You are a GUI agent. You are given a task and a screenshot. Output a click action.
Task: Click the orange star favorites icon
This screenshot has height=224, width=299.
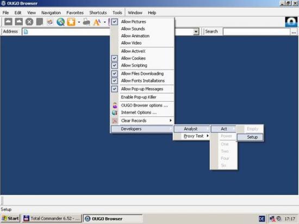[x=71, y=22]
